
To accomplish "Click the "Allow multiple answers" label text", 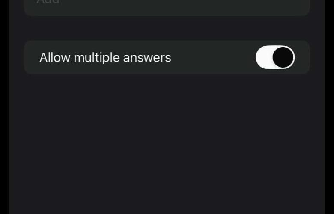I will pos(105,57).
